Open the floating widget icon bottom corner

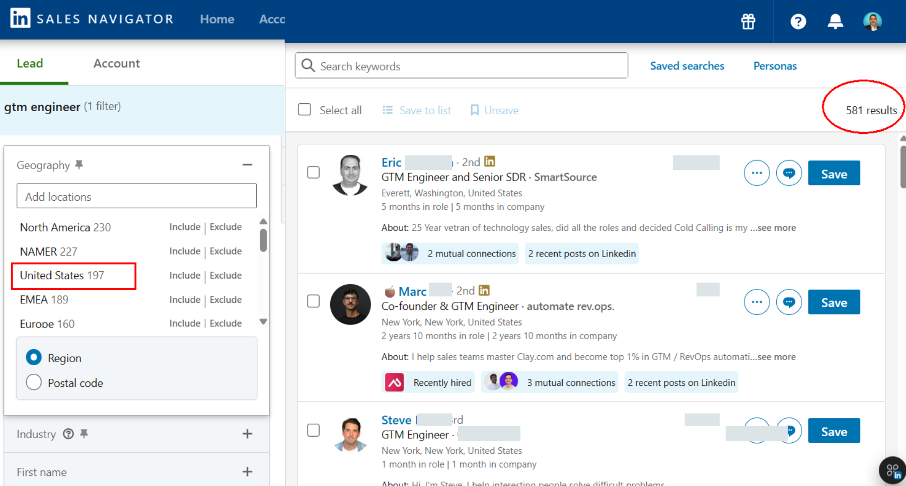click(x=892, y=471)
